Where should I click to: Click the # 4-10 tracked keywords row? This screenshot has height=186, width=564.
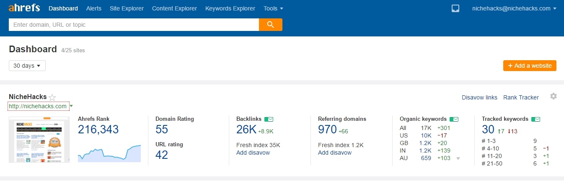(x=516, y=149)
